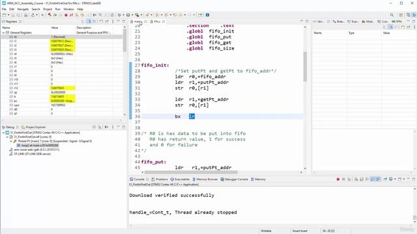Click Remove All Terminated Launches in Console
The width and height of the screenshot is (417, 234).
pos(349,179)
